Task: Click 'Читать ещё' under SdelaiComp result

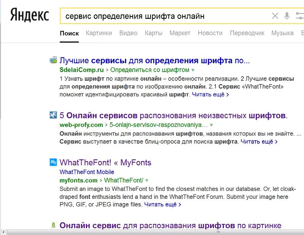Action: pos(211,94)
